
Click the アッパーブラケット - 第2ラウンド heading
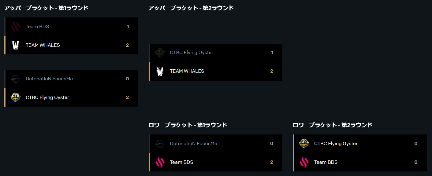tap(191, 8)
